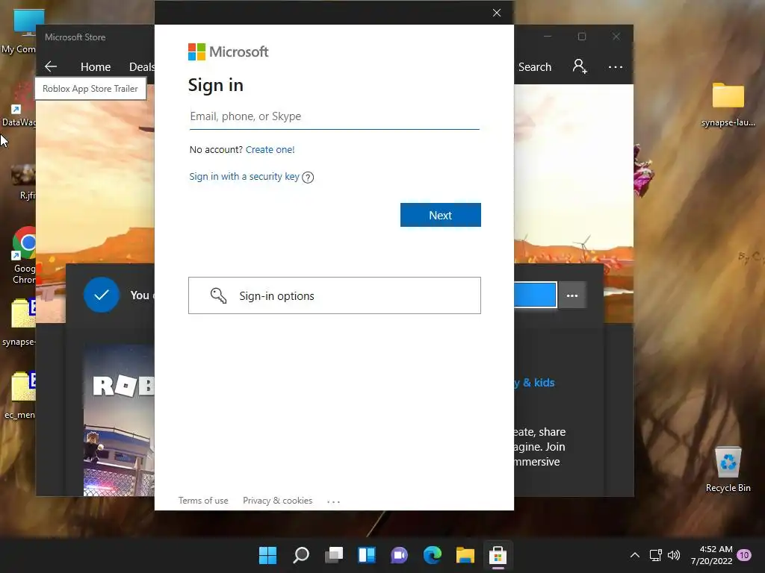
Task: Minimize the Microsoft Store window
Action: point(548,37)
